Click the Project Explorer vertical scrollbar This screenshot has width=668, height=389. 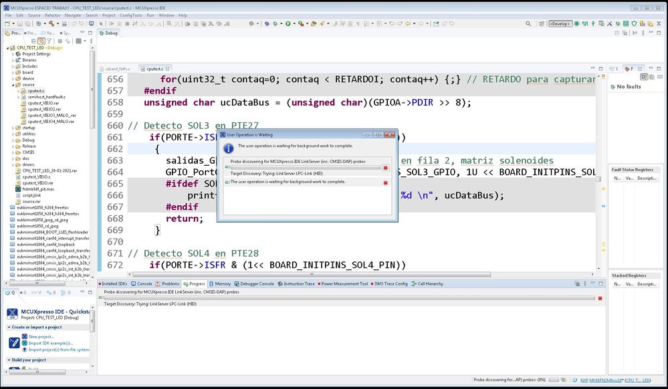tap(92, 90)
